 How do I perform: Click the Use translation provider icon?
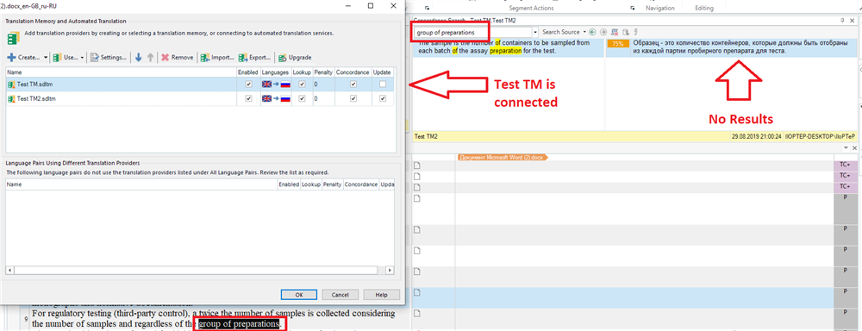click(x=57, y=57)
